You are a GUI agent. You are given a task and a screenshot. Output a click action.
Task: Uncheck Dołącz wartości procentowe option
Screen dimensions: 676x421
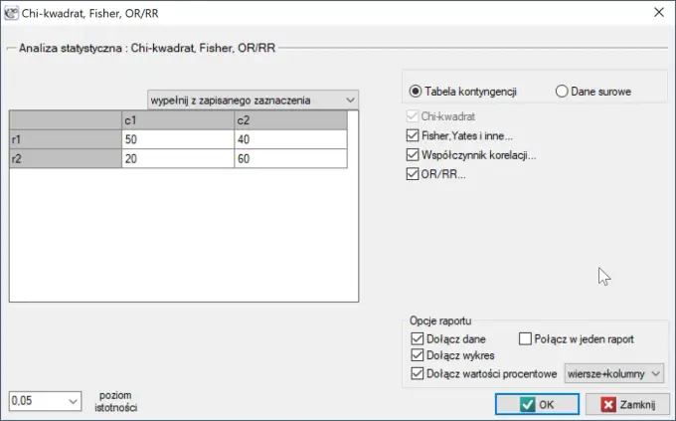(x=418, y=373)
